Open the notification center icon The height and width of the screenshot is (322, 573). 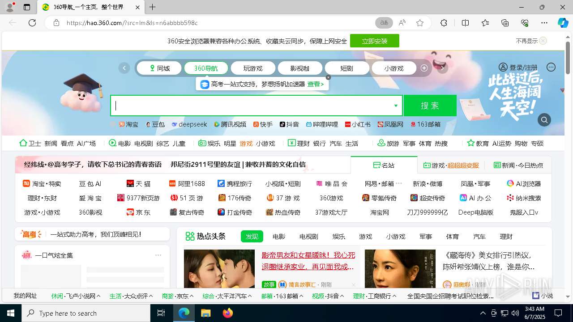tap(558, 313)
